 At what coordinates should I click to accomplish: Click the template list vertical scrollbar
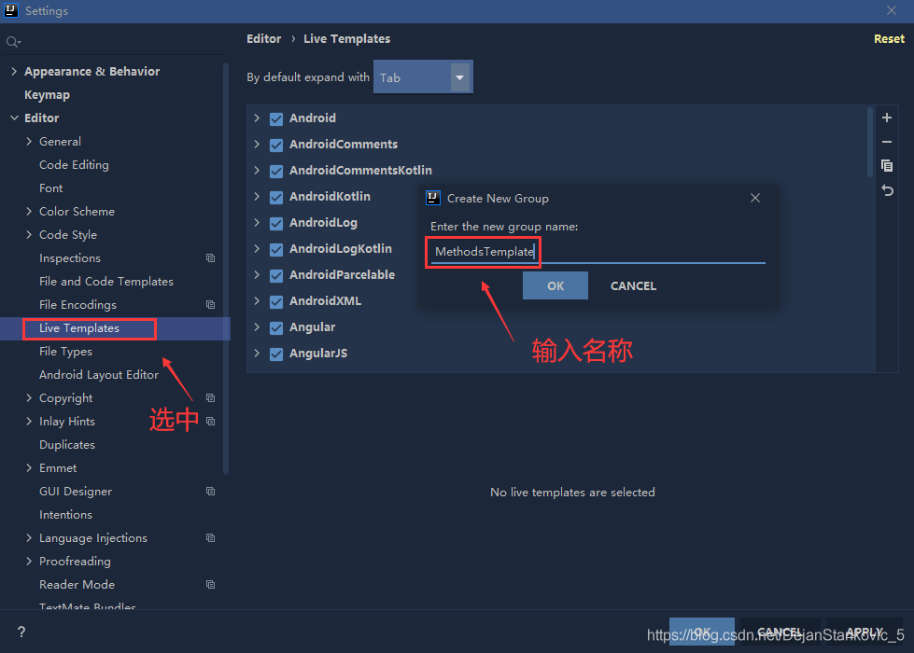870,142
